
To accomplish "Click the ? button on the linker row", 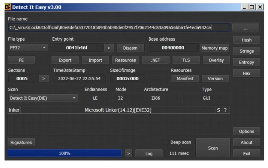I will 226,110.
